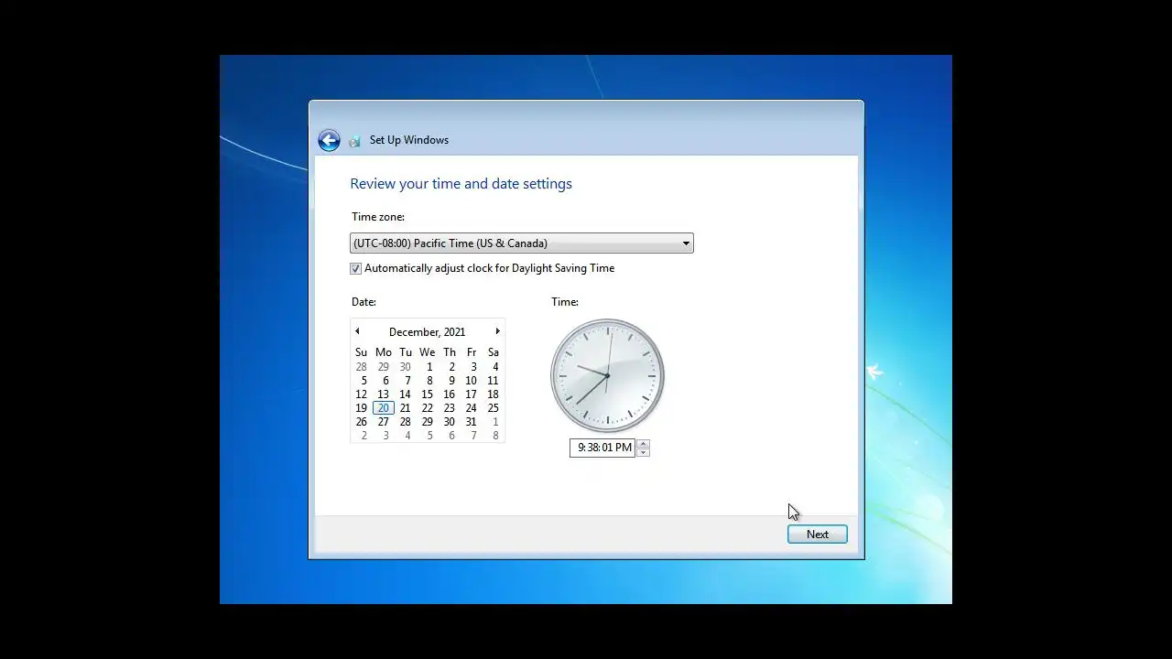This screenshot has width=1172, height=659.
Task: Select greyed January 5 in last calendar row
Action: pyautogui.click(x=429, y=436)
